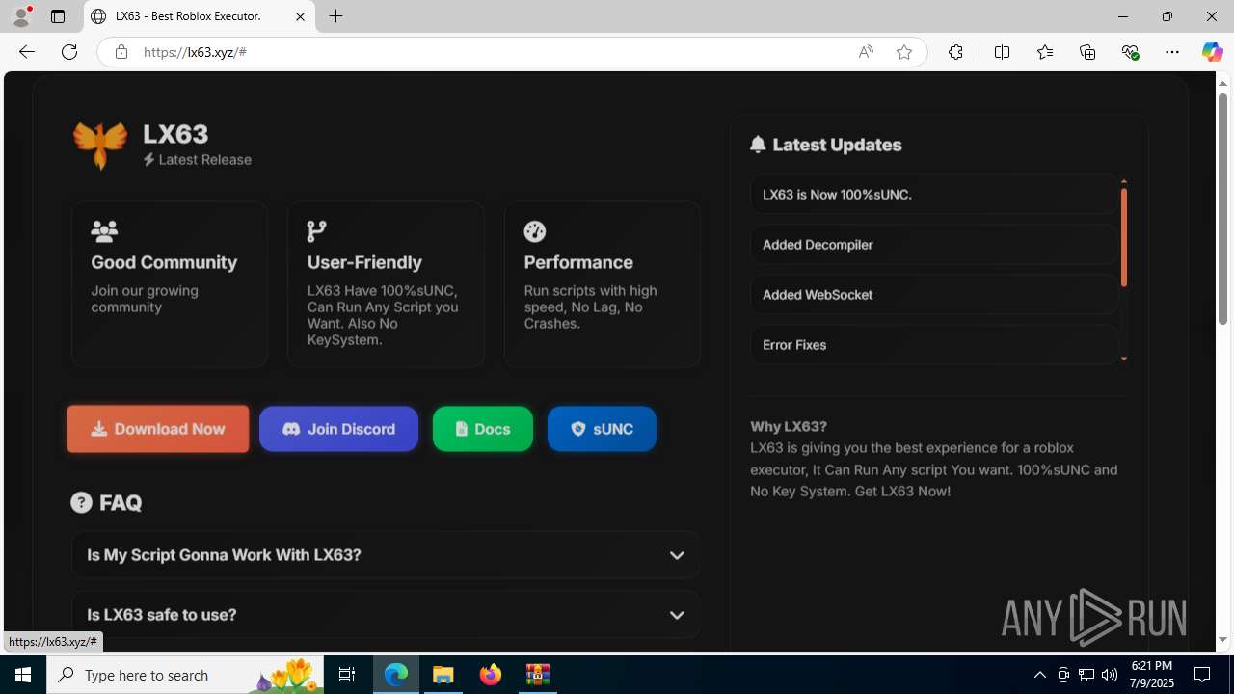The height and width of the screenshot is (694, 1234).
Task: Click the Good Community card heading
Action: pyautogui.click(x=164, y=262)
